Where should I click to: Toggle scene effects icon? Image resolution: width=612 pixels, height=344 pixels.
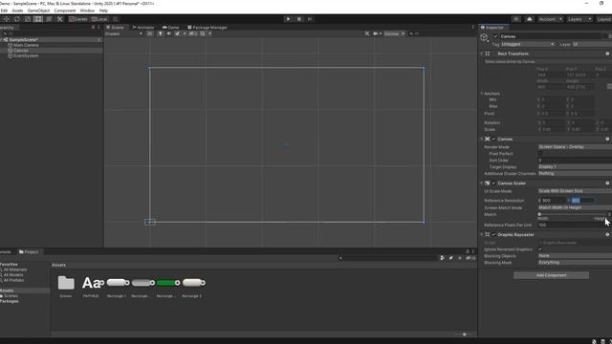pos(178,34)
